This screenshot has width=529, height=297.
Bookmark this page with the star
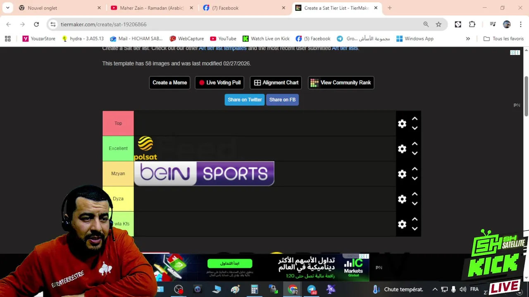coord(438,24)
